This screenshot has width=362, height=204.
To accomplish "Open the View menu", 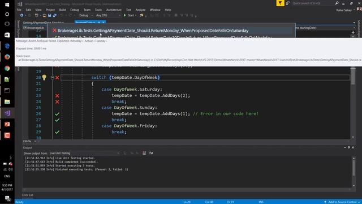I will tap(38, 10).
